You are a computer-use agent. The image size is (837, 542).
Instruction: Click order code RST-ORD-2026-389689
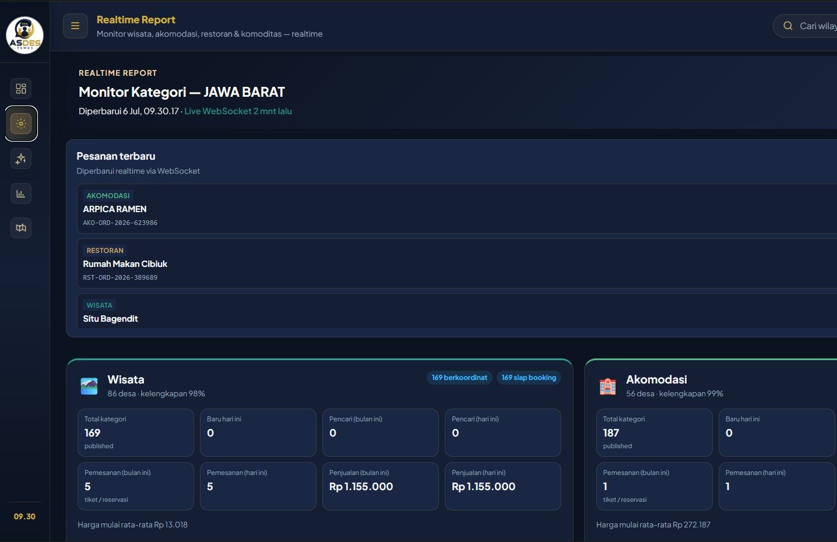click(120, 277)
